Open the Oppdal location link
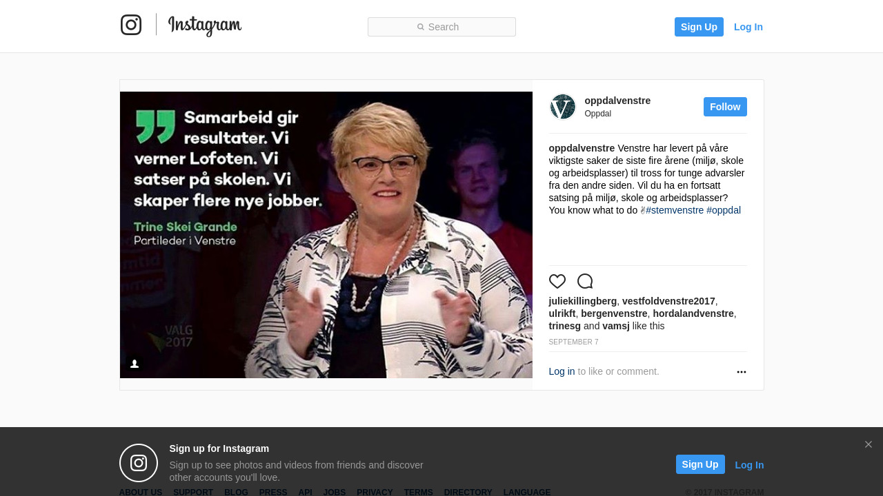The width and height of the screenshot is (883, 496). pos(598,114)
